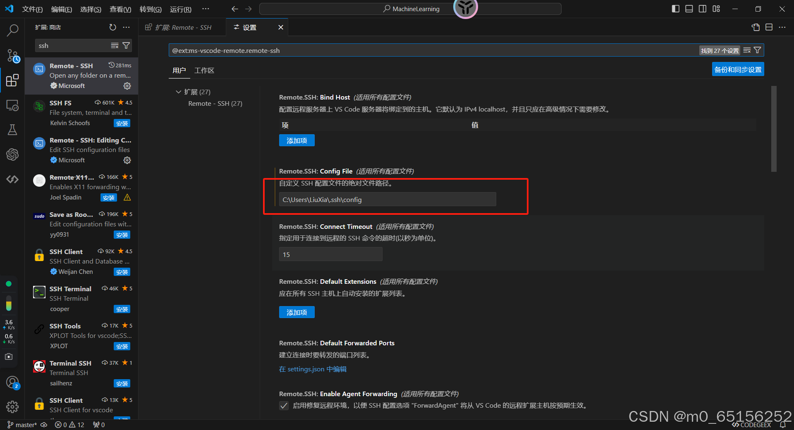The image size is (794, 430).
Task: Install the SSH Tools extension
Action: point(122,347)
